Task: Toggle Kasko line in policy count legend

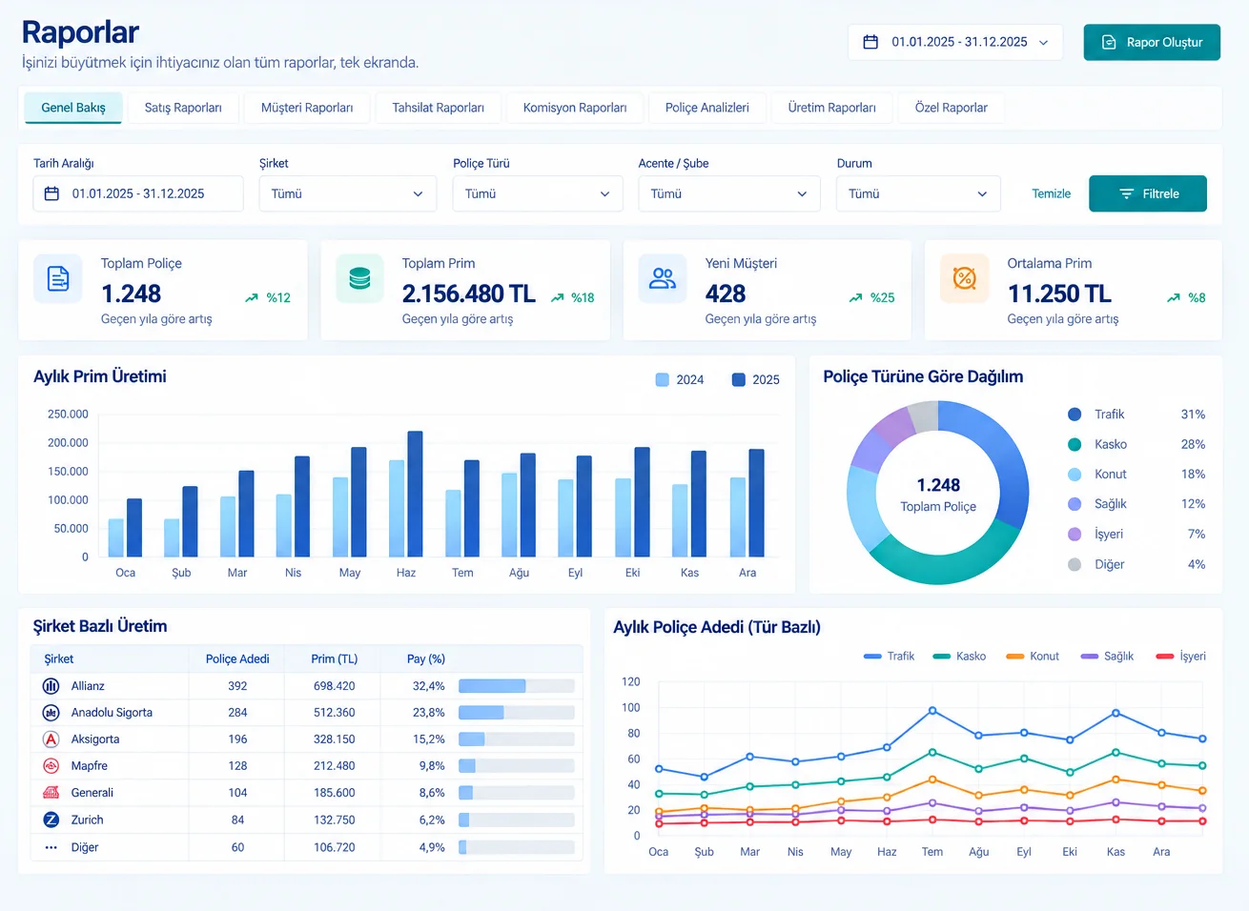Action: pos(959,657)
